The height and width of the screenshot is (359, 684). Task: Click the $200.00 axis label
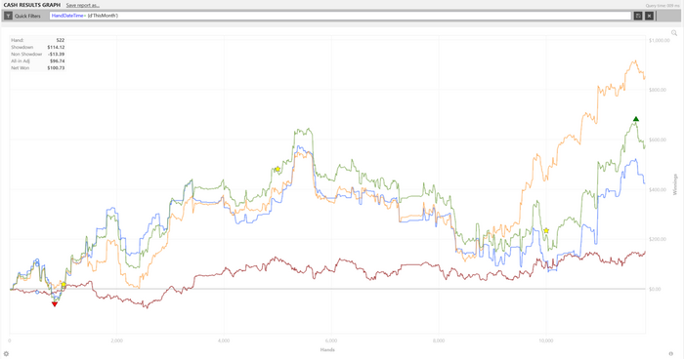tap(658, 239)
